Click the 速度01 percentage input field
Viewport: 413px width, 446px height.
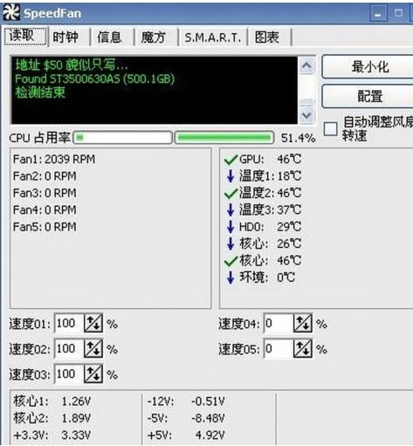pos(69,323)
